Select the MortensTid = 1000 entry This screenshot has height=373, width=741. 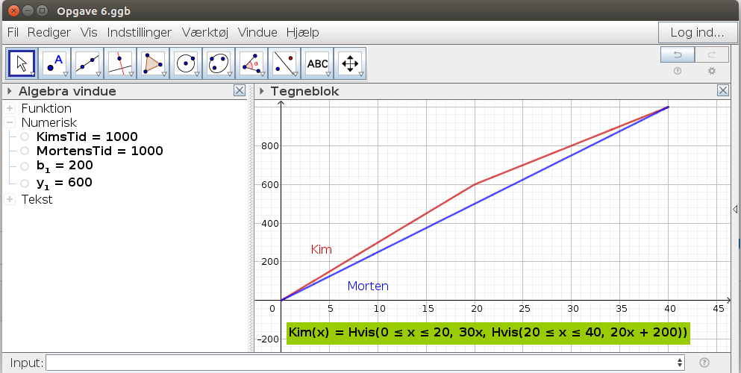click(100, 151)
